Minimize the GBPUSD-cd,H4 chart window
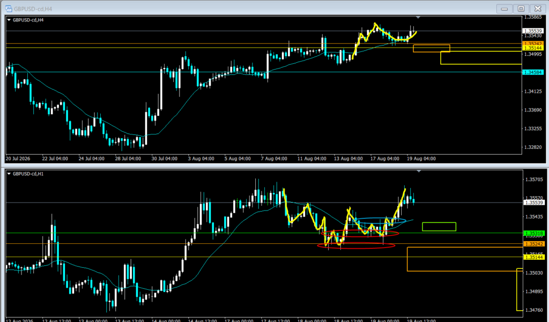This screenshot has width=549, height=322. 504,9
